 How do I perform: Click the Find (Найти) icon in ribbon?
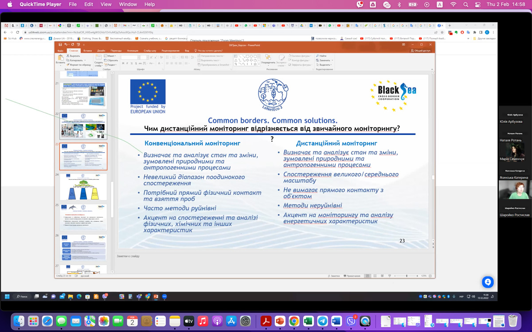coord(322,56)
